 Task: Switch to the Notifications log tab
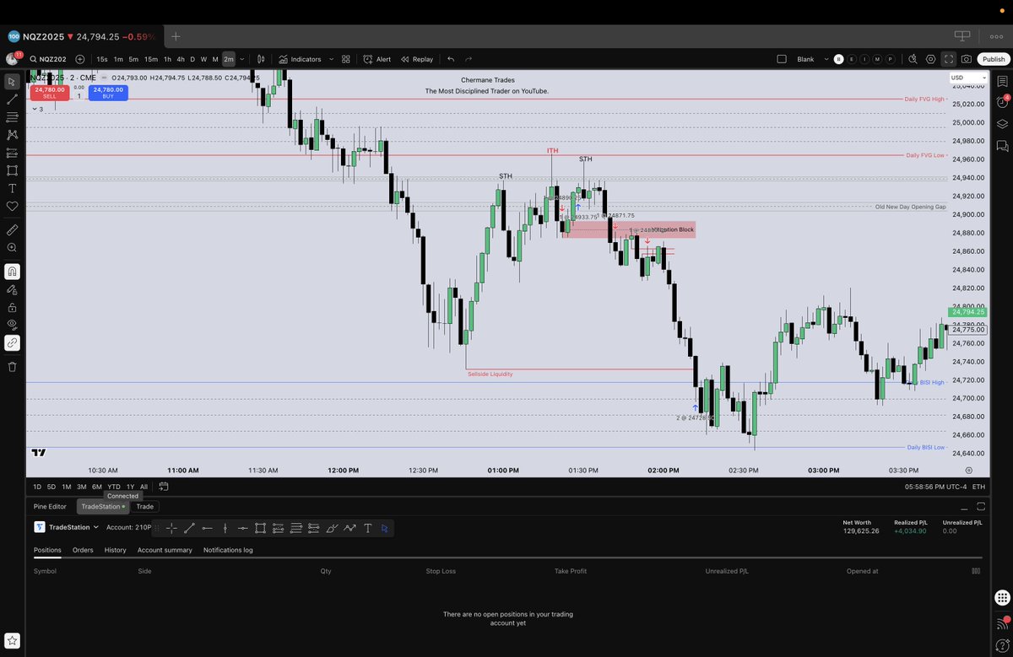[x=228, y=550]
